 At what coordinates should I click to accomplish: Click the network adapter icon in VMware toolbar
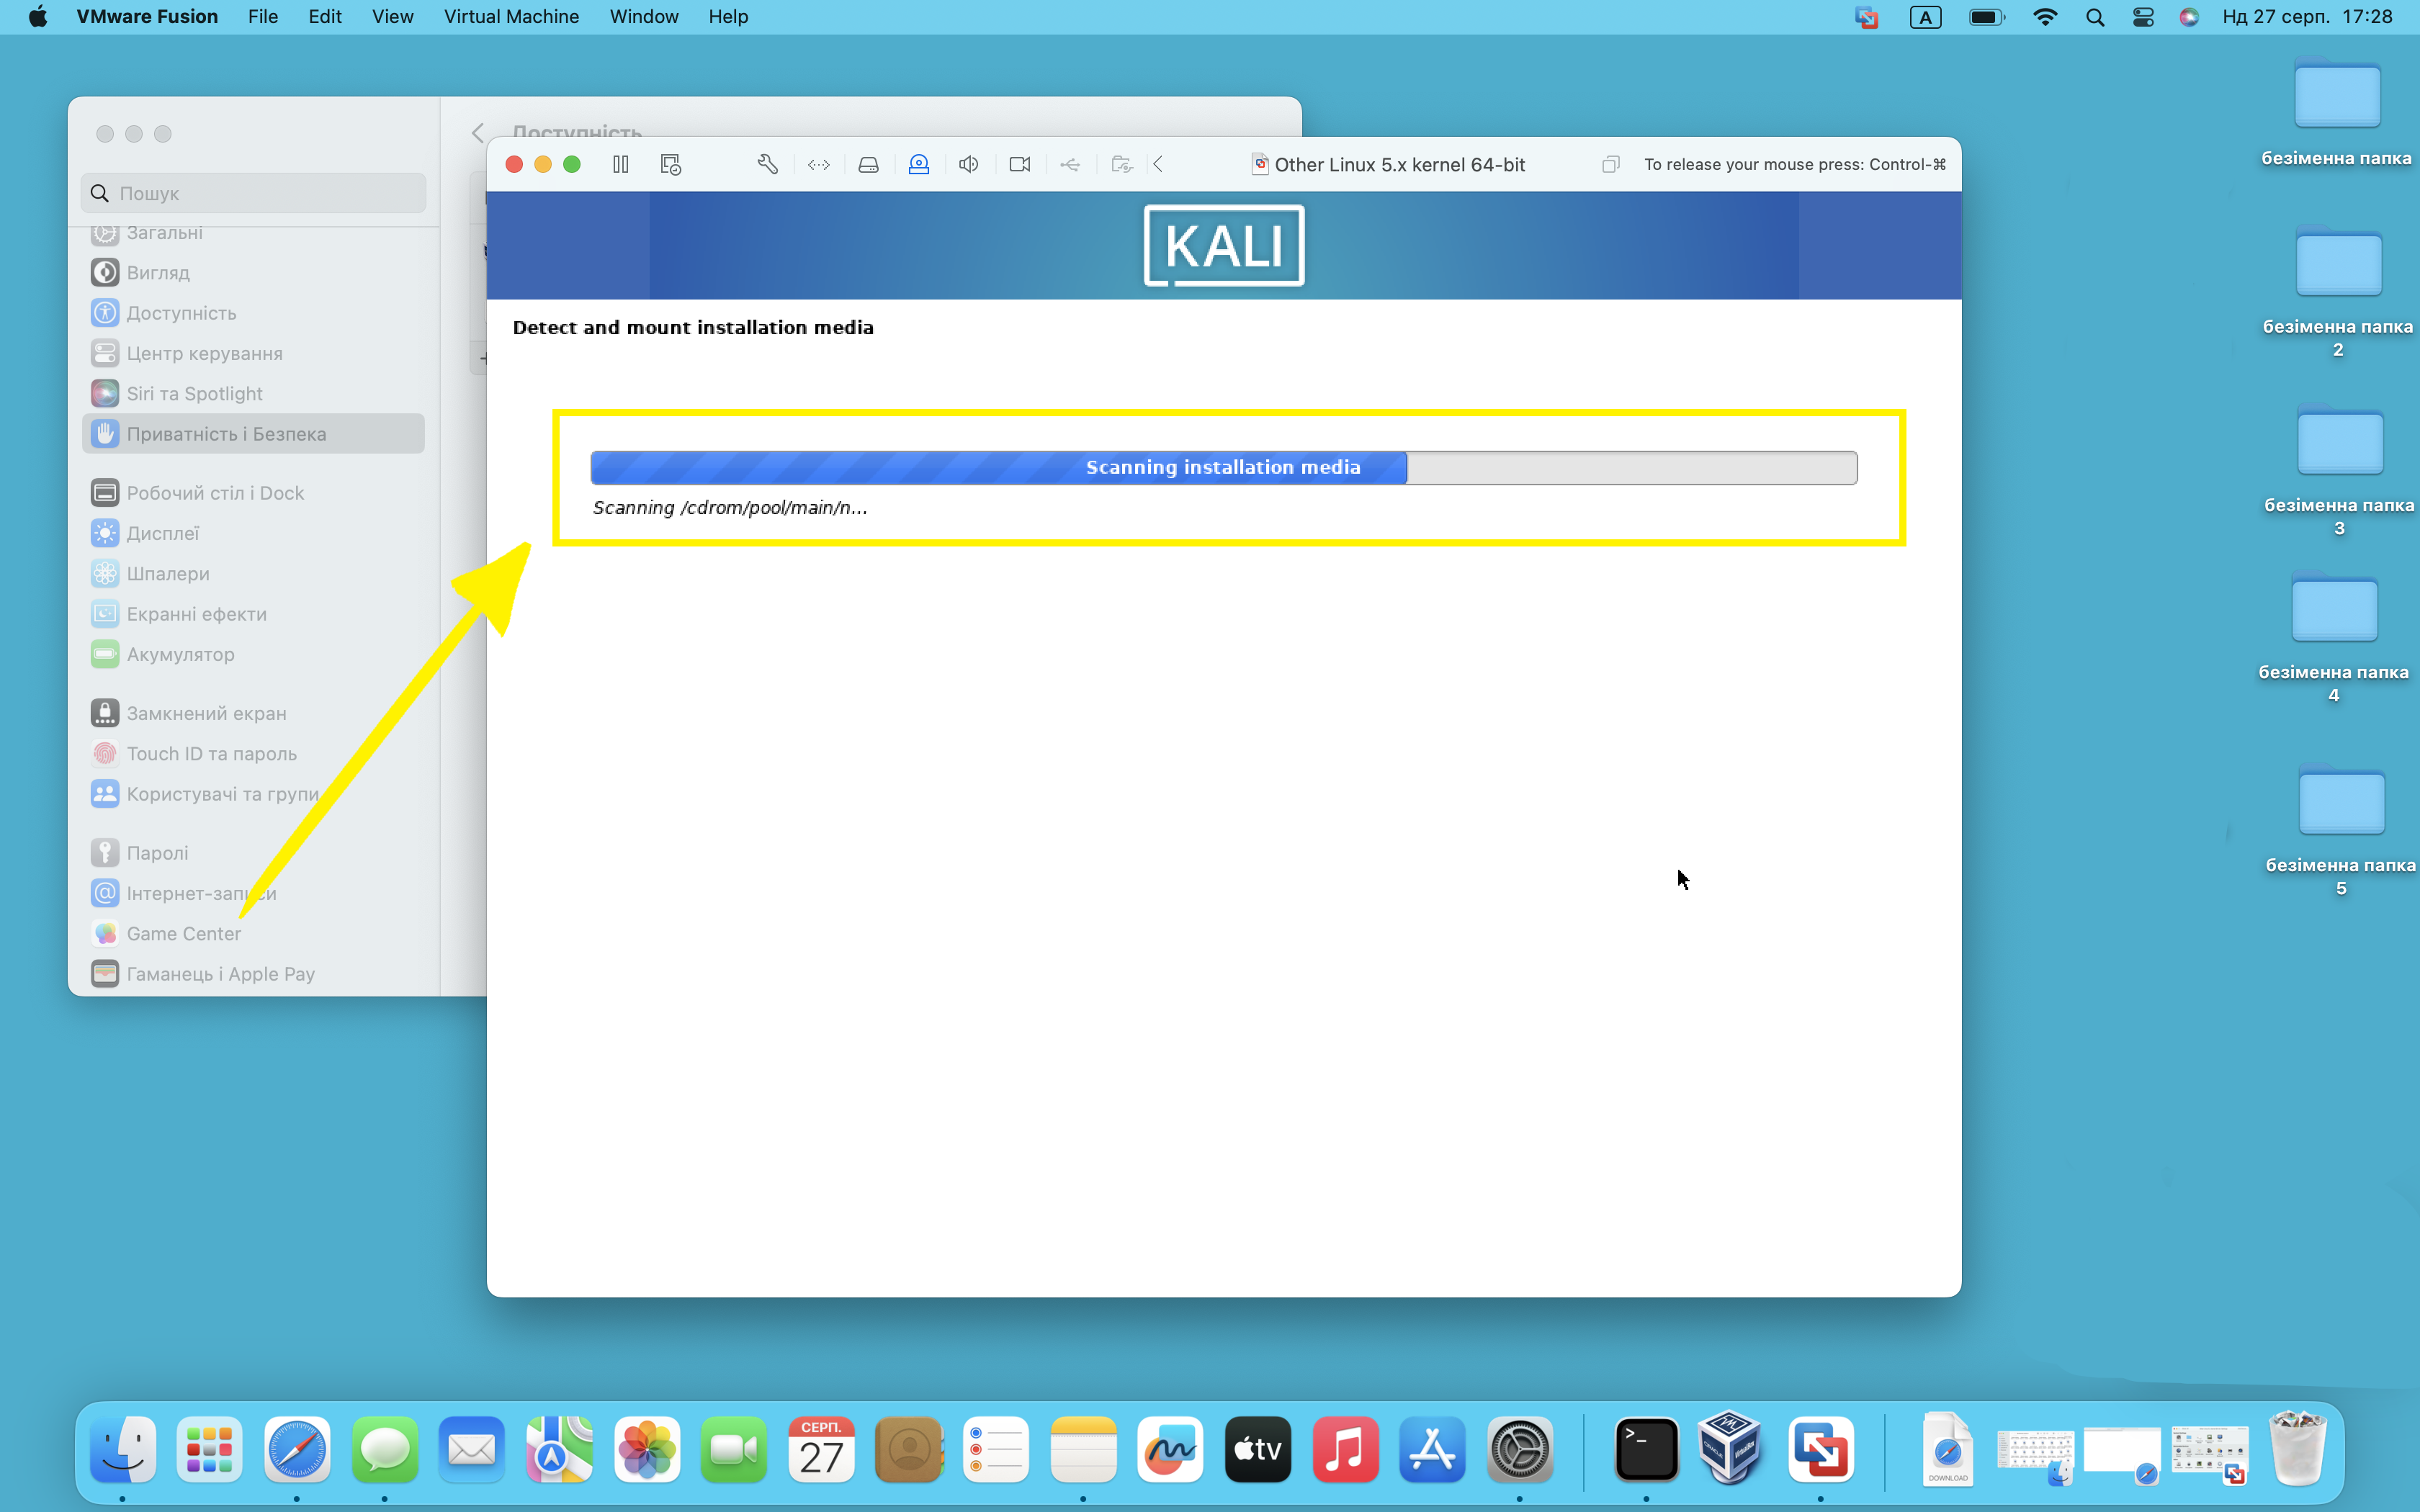pyautogui.click(x=818, y=164)
